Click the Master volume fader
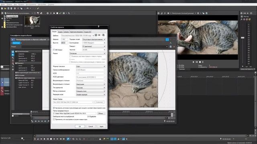This screenshot has width=257, height=144. click(x=243, y=38)
